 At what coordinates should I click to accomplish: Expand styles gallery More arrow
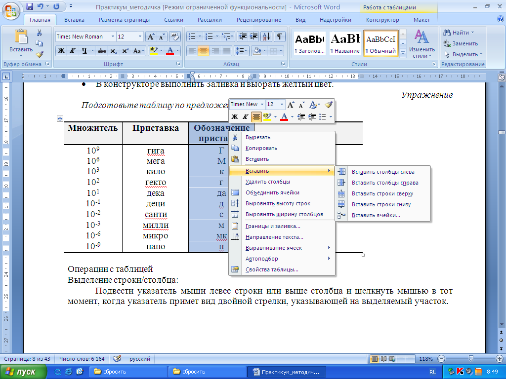click(403, 52)
